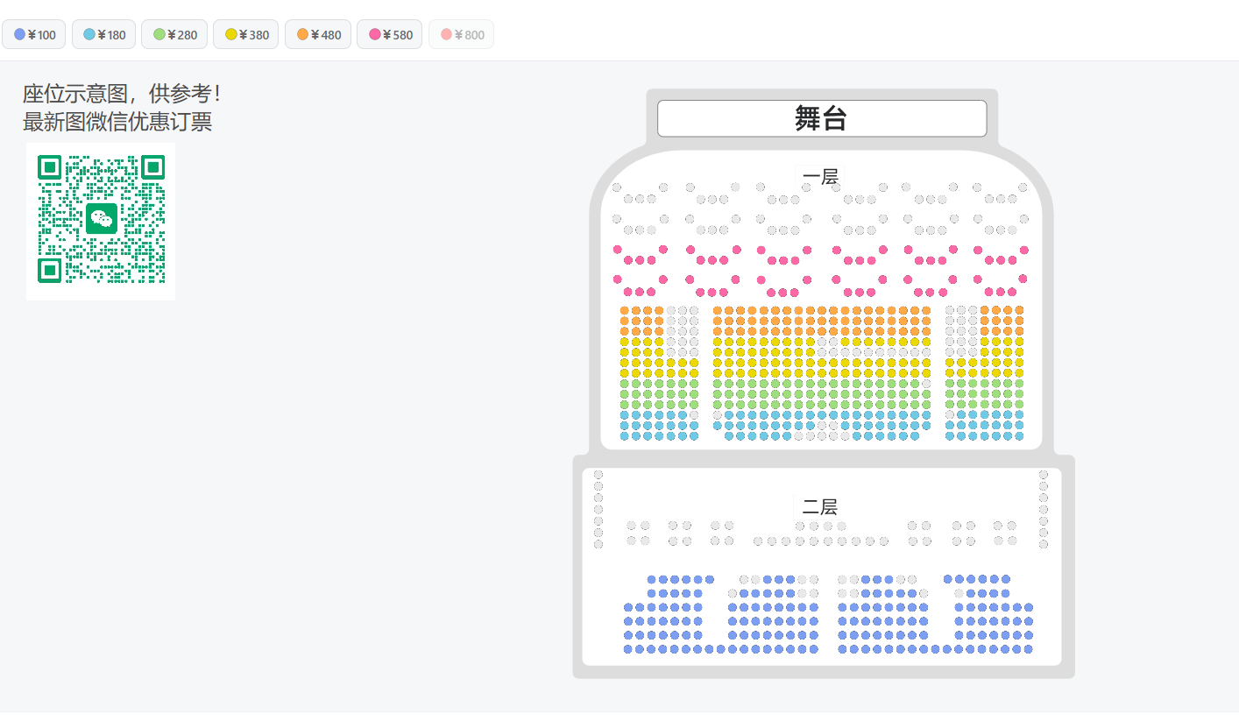The height and width of the screenshot is (728, 1239).
Task: Select the bottom-left light-blue seat on floor one
Action: point(625,435)
